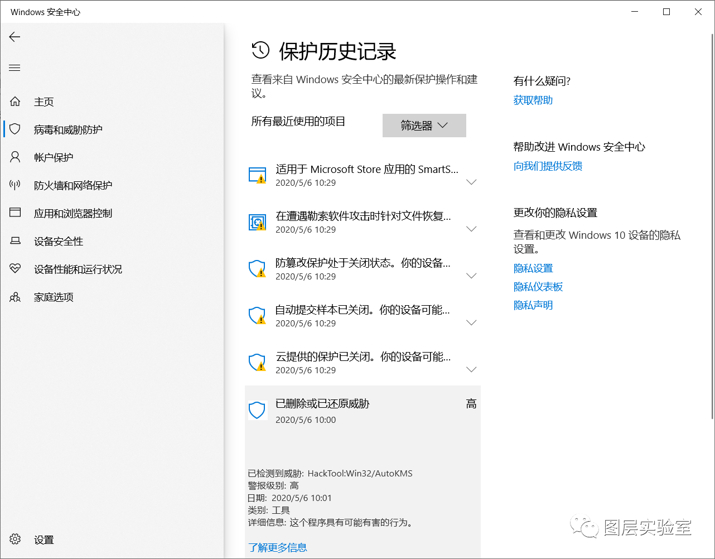Open 帐户保护 from the sidebar

pos(54,158)
